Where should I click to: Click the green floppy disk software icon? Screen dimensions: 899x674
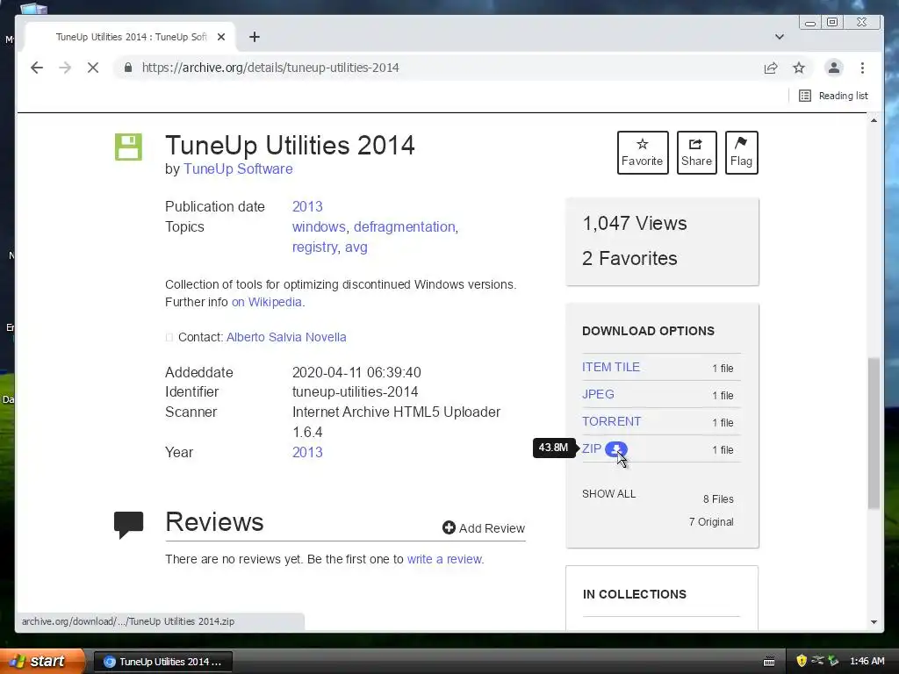128,147
